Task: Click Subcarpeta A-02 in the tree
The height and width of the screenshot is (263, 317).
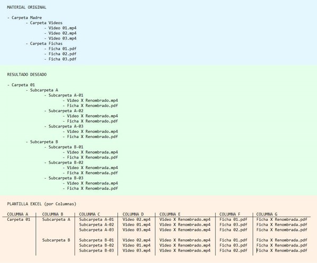Action: [x=66, y=111]
